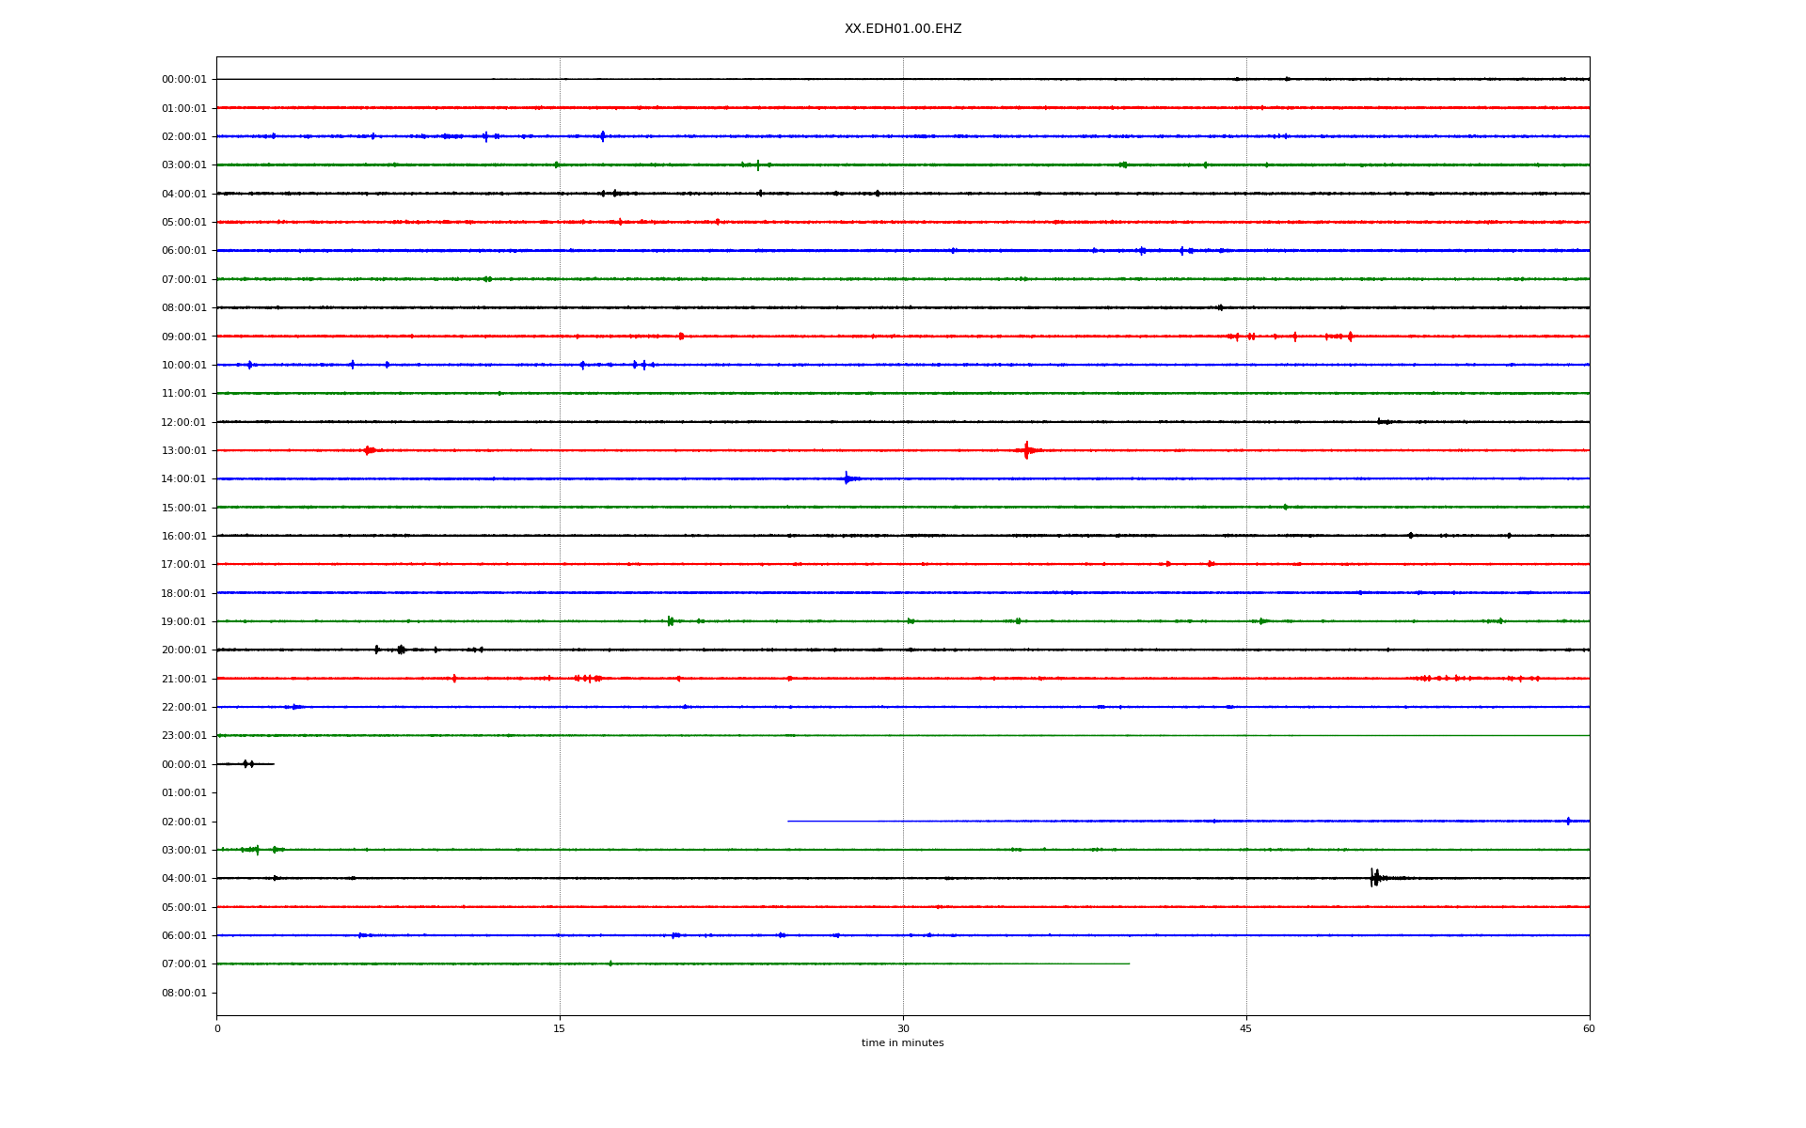This screenshot has height=1128, width=1806.
Task: Click the 13:00:01 row time label
Action: [183, 450]
